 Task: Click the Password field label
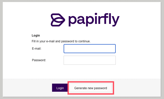pyautogui.click(x=39, y=60)
